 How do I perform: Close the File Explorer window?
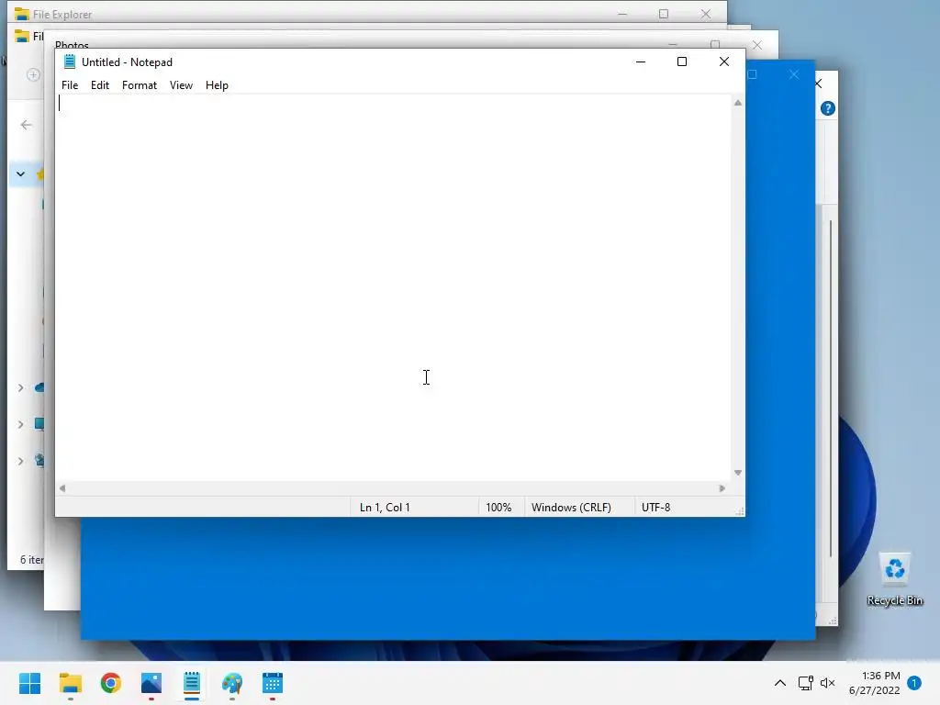pos(706,14)
